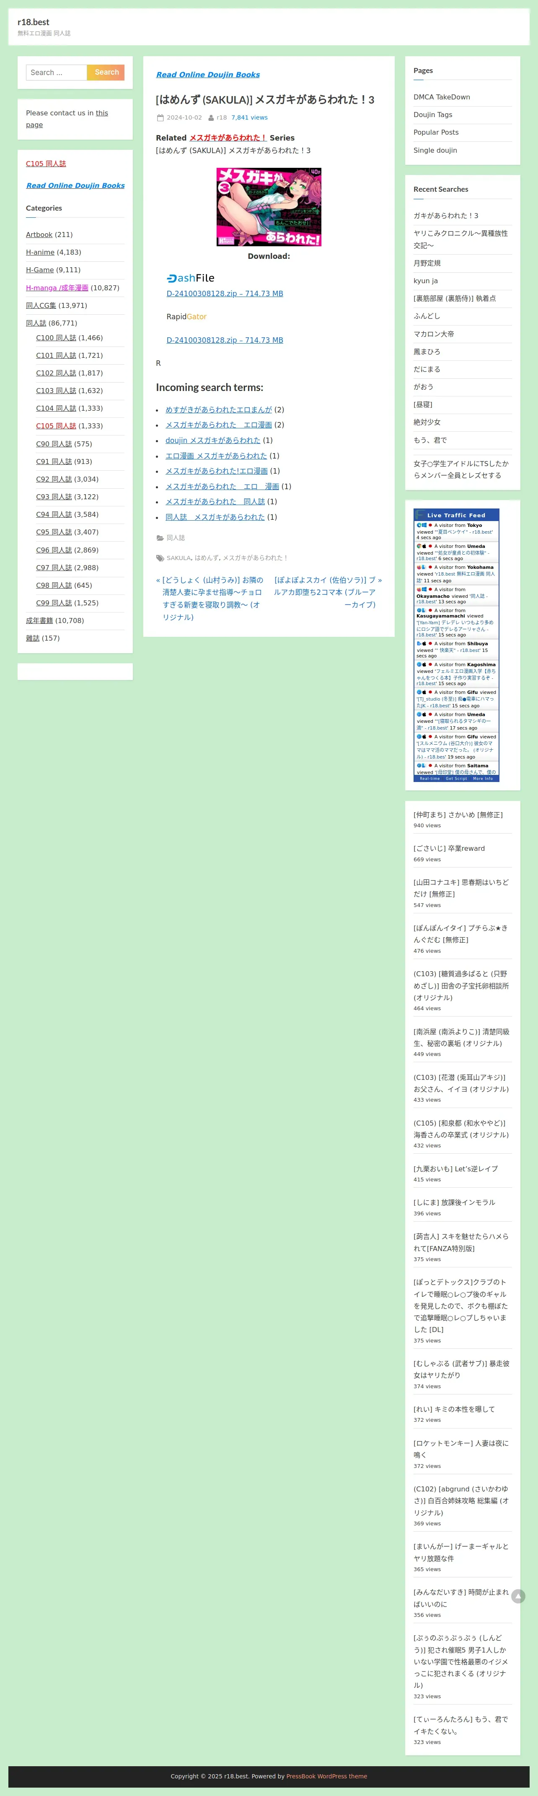
Task: Select the H-Game category
Action: 40,270
